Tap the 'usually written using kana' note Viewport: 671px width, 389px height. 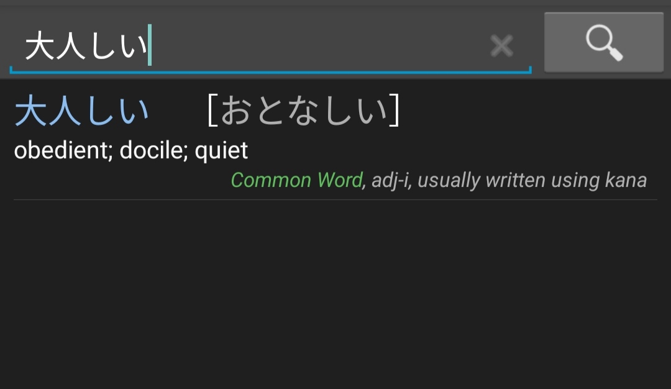point(532,180)
